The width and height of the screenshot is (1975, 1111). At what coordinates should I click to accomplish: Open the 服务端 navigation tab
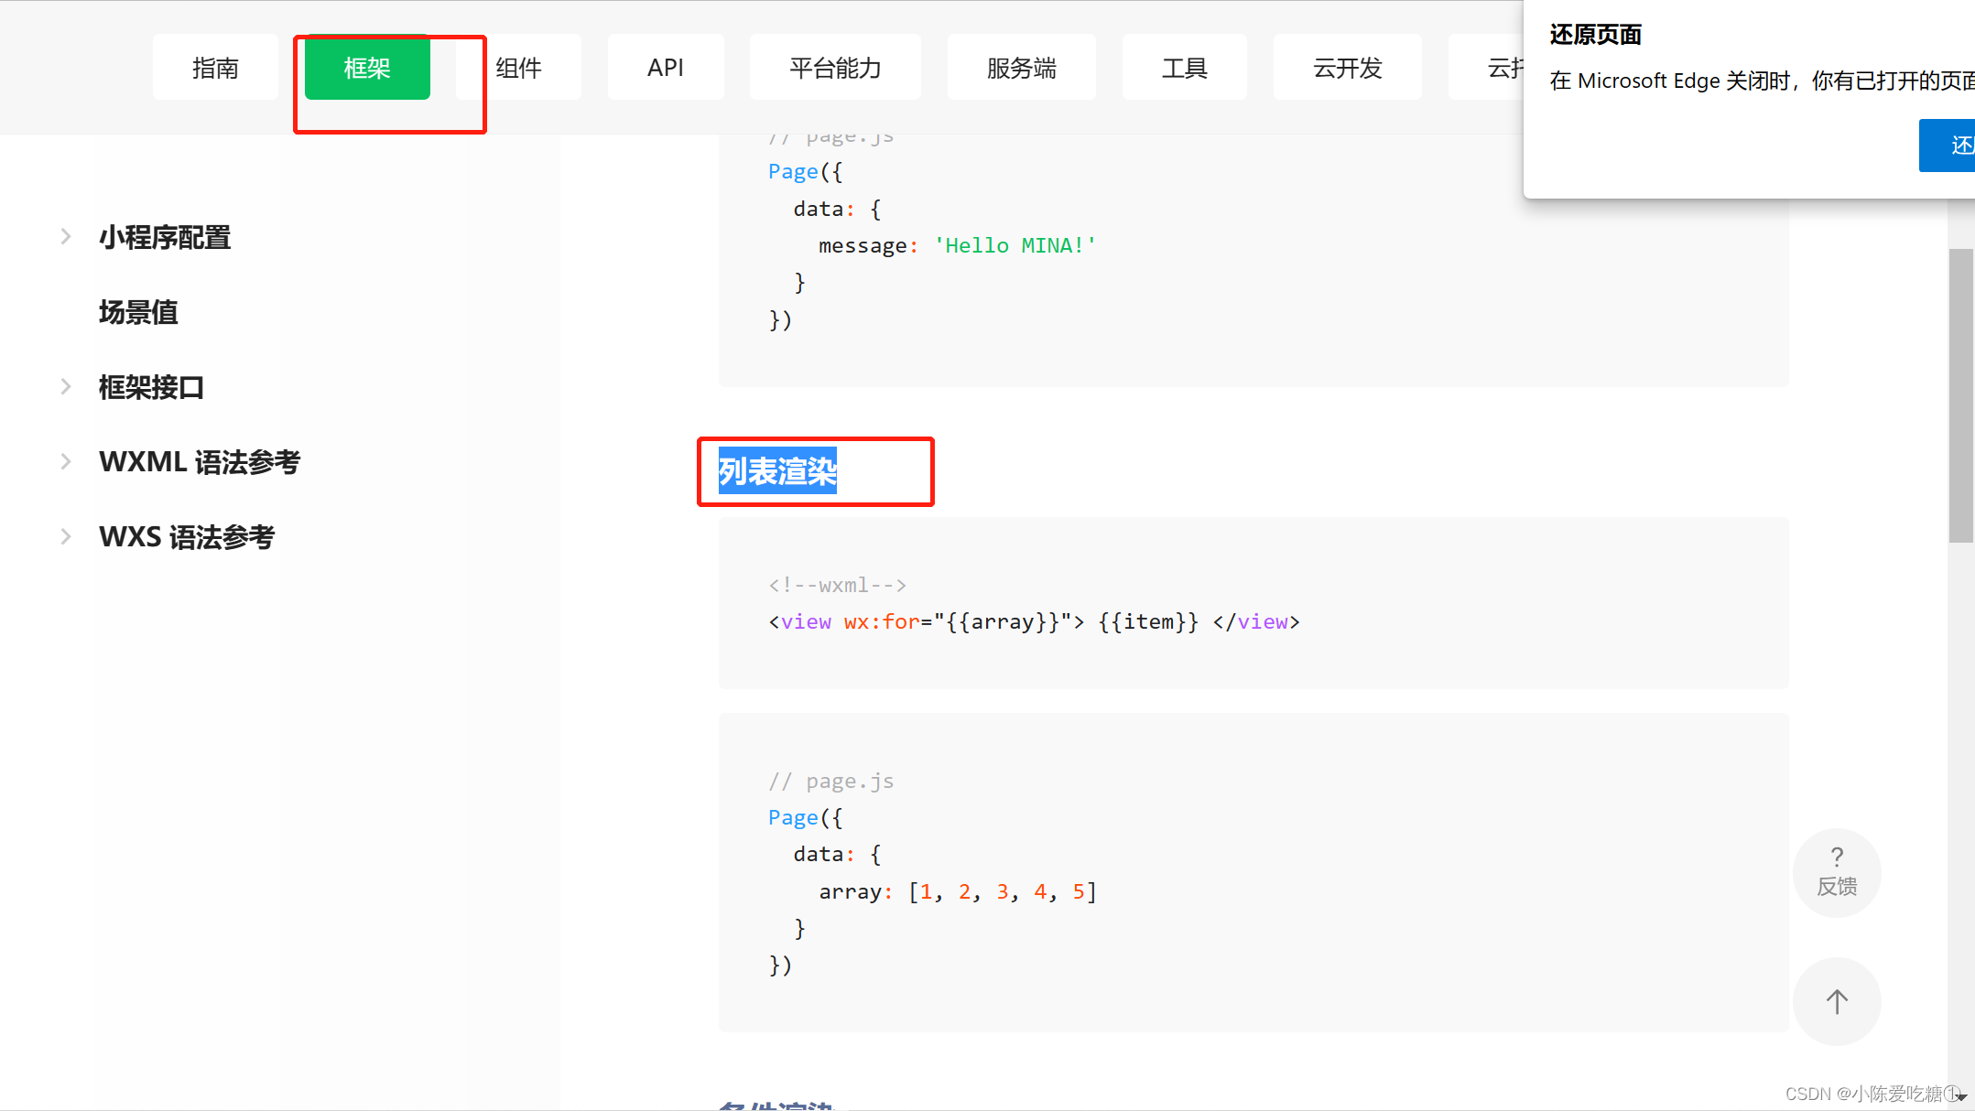click(1022, 68)
